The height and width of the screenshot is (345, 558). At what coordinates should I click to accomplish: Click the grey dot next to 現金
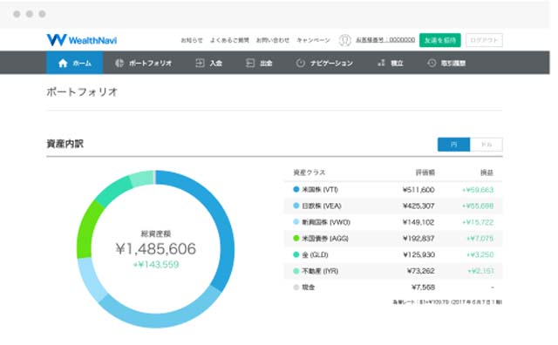pyautogui.click(x=296, y=287)
